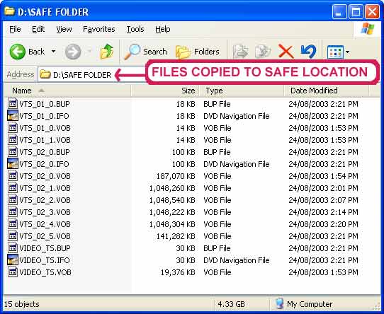Click the Views icon in toolbar

(335, 52)
